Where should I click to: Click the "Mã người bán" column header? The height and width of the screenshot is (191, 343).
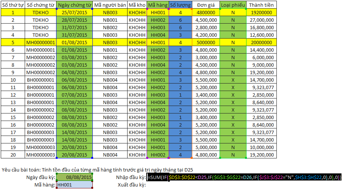[110, 5]
